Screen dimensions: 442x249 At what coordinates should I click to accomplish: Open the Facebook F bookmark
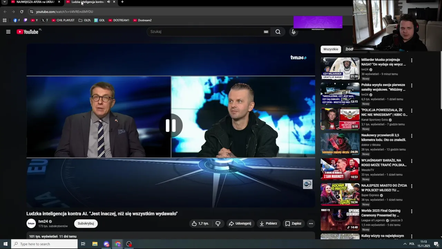pyautogui.click(x=17, y=20)
